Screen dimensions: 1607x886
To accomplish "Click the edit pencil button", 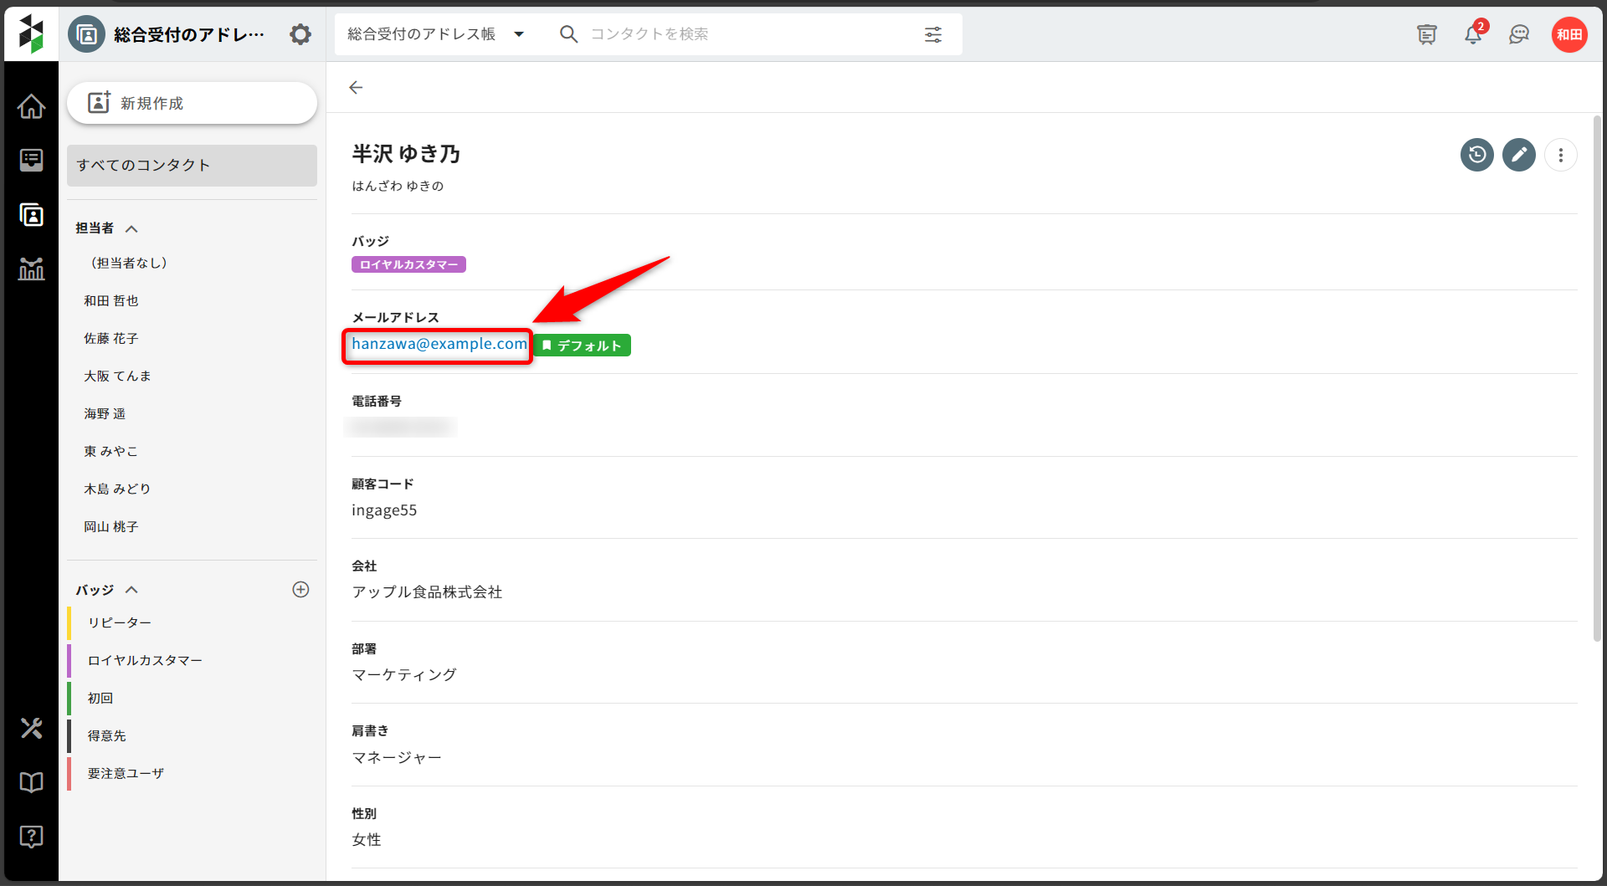I will pos(1518,155).
